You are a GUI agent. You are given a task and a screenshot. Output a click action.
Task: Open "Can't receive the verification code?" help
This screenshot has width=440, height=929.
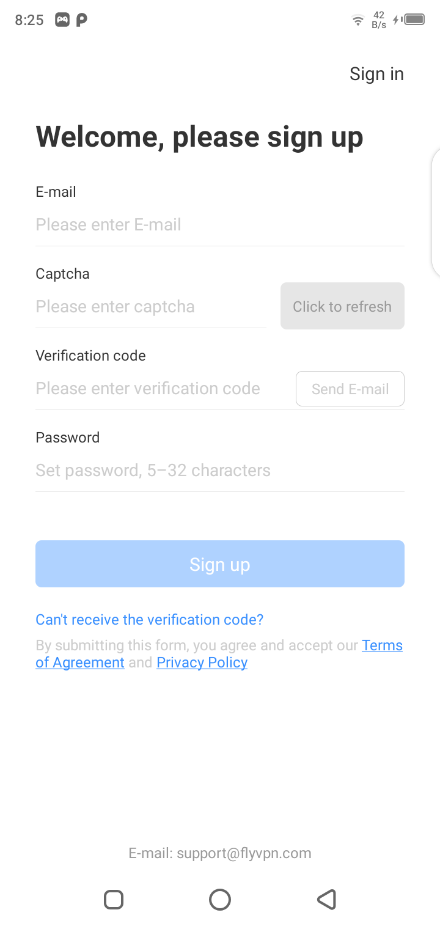pyautogui.click(x=150, y=620)
